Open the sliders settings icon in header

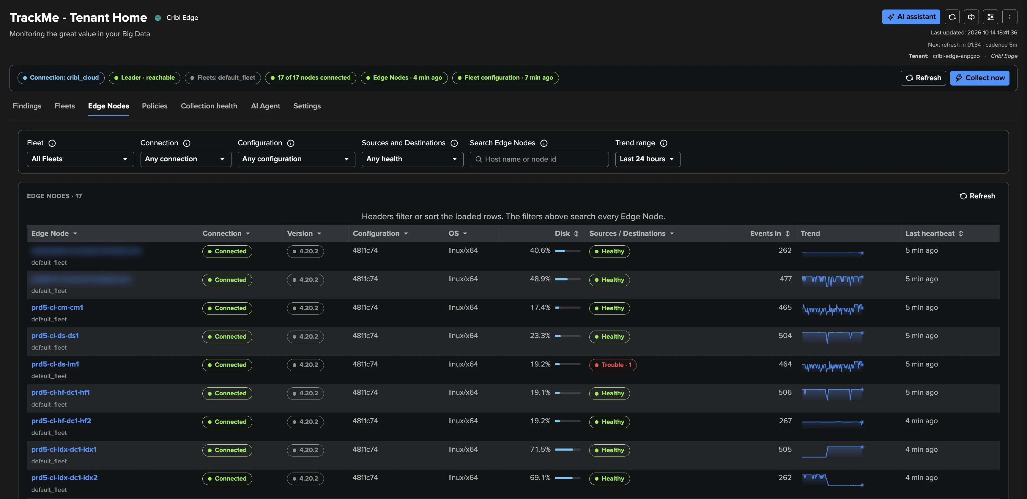pos(990,17)
